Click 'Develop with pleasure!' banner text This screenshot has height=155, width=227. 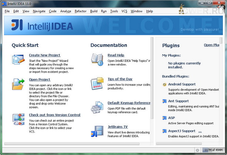point(199,30)
